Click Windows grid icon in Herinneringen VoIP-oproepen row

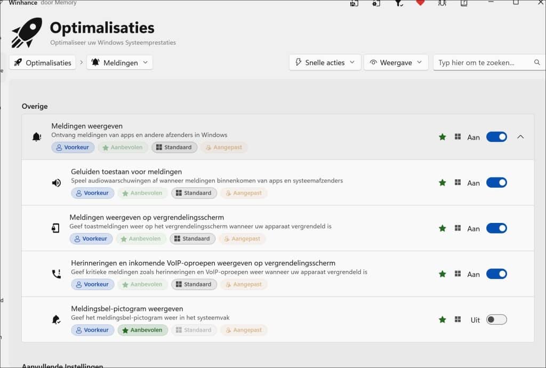458,274
